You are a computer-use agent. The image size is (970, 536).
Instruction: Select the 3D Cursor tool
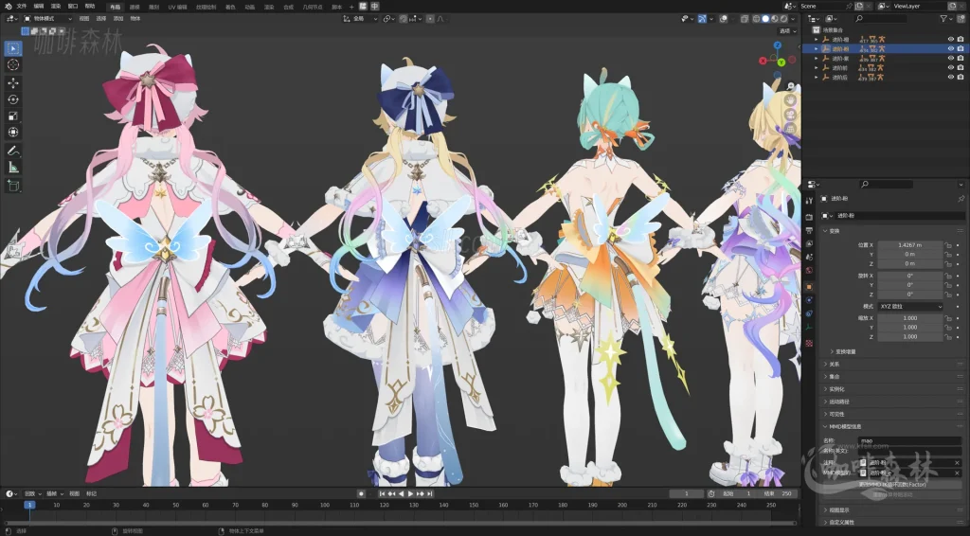13,65
